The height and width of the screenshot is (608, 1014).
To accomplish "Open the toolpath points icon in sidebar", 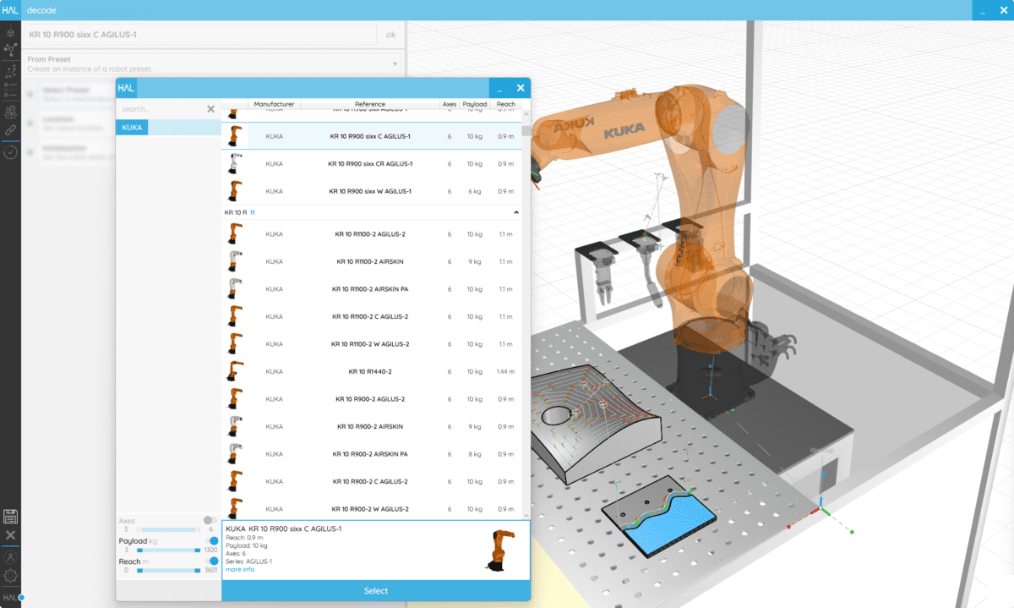I will pyautogui.click(x=10, y=71).
